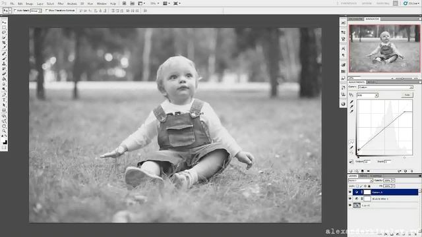Screen dimensions: 422x237
Task: Click the clip to layer icon in Adjustments
Action: [x=363, y=171]
